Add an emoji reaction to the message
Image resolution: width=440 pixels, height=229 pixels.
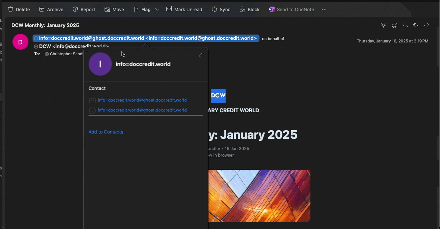(x=395, y=25)
